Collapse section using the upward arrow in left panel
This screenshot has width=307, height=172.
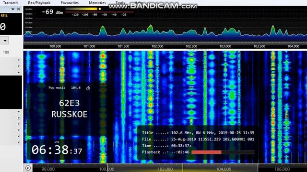pyautogui.click(x=19, y=72)
